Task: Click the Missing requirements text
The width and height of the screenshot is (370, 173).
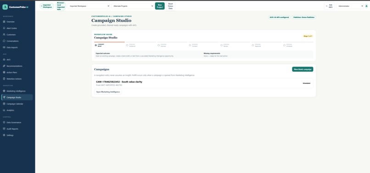Action: point(212,54)
